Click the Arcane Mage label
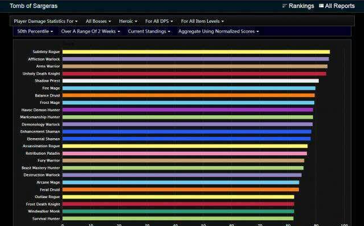The image size is (364, 226). click(x=48, y=183)
